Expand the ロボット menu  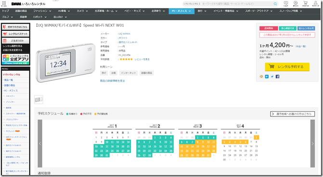click(40, 17)
